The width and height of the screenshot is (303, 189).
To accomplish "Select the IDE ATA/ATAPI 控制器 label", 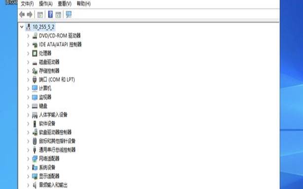I will [60, 44].
